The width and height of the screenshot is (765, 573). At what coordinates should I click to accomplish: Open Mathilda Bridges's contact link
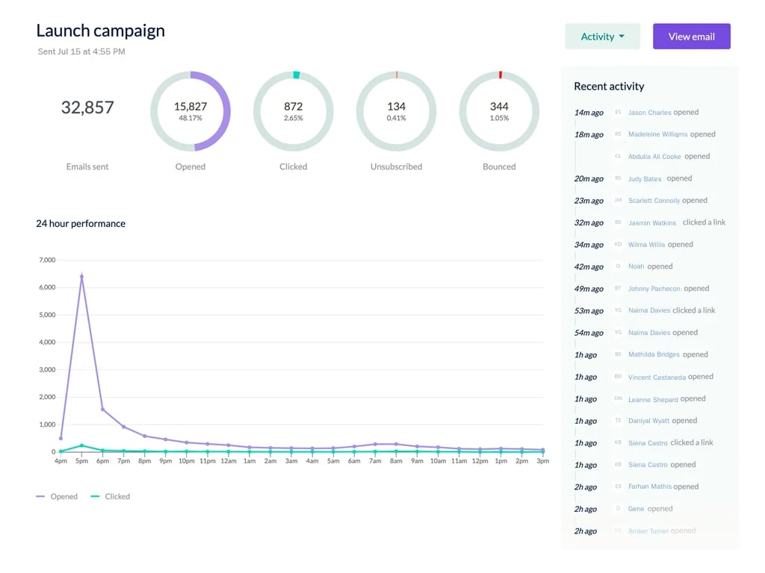click(654, 355)
